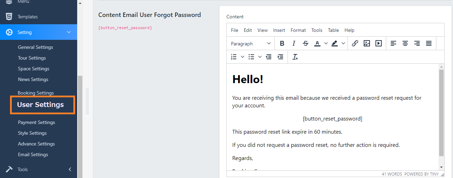
Task: Click the insert image icon
Action: click(x=367, y=44)
